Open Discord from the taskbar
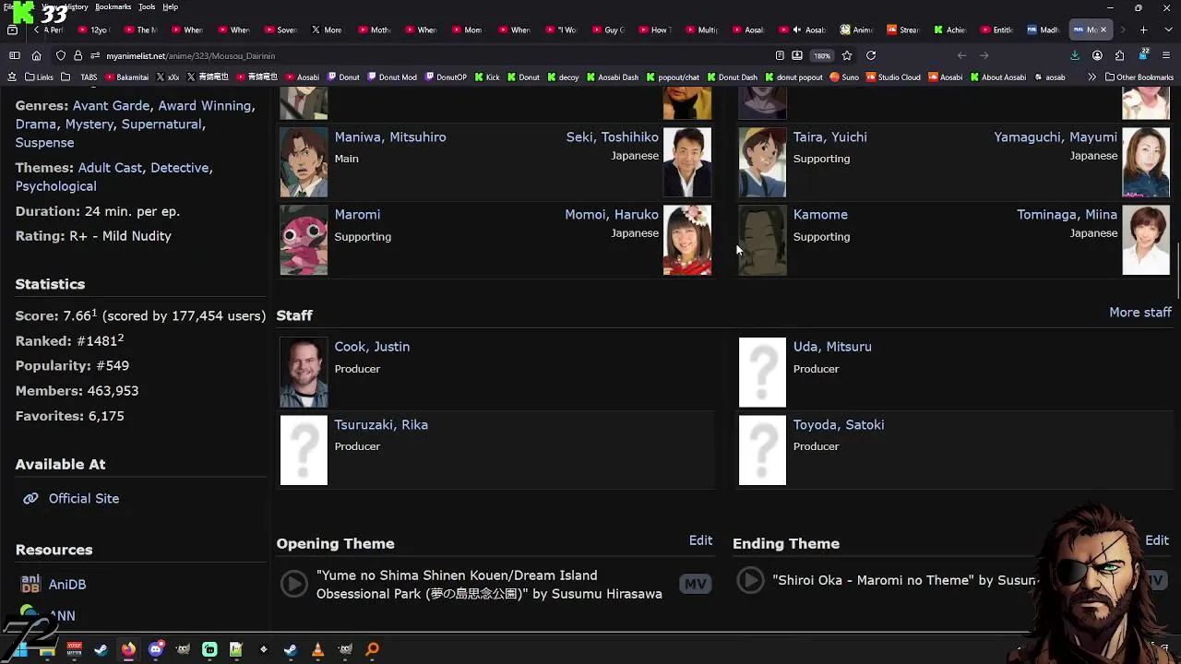The image size is (1181, 664). tap(156, 649)
